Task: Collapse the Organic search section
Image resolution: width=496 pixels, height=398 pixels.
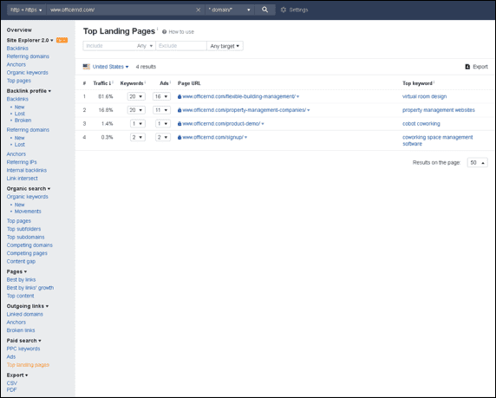Action: click(29, 188)
